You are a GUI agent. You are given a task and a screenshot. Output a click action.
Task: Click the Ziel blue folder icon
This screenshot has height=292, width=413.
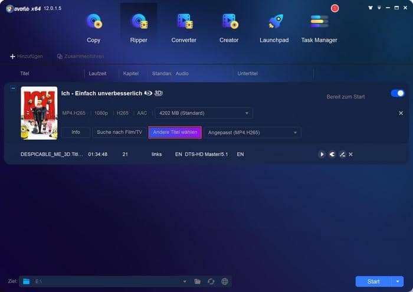[x=27, y=281]
